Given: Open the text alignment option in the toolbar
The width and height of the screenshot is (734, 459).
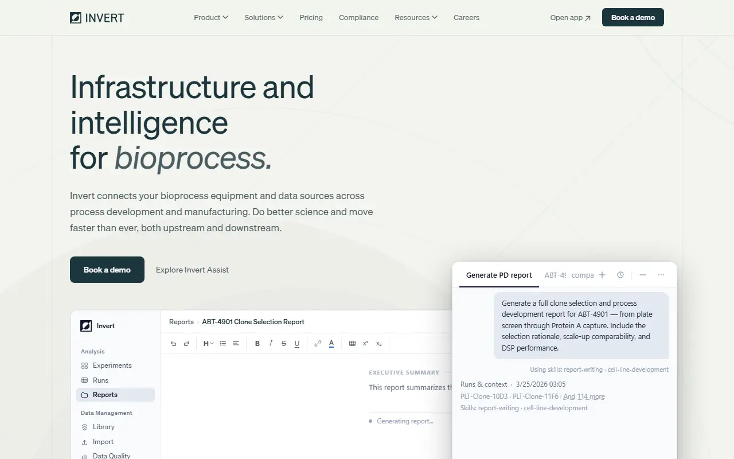Looking at the screenshot, I should (236, 344).
